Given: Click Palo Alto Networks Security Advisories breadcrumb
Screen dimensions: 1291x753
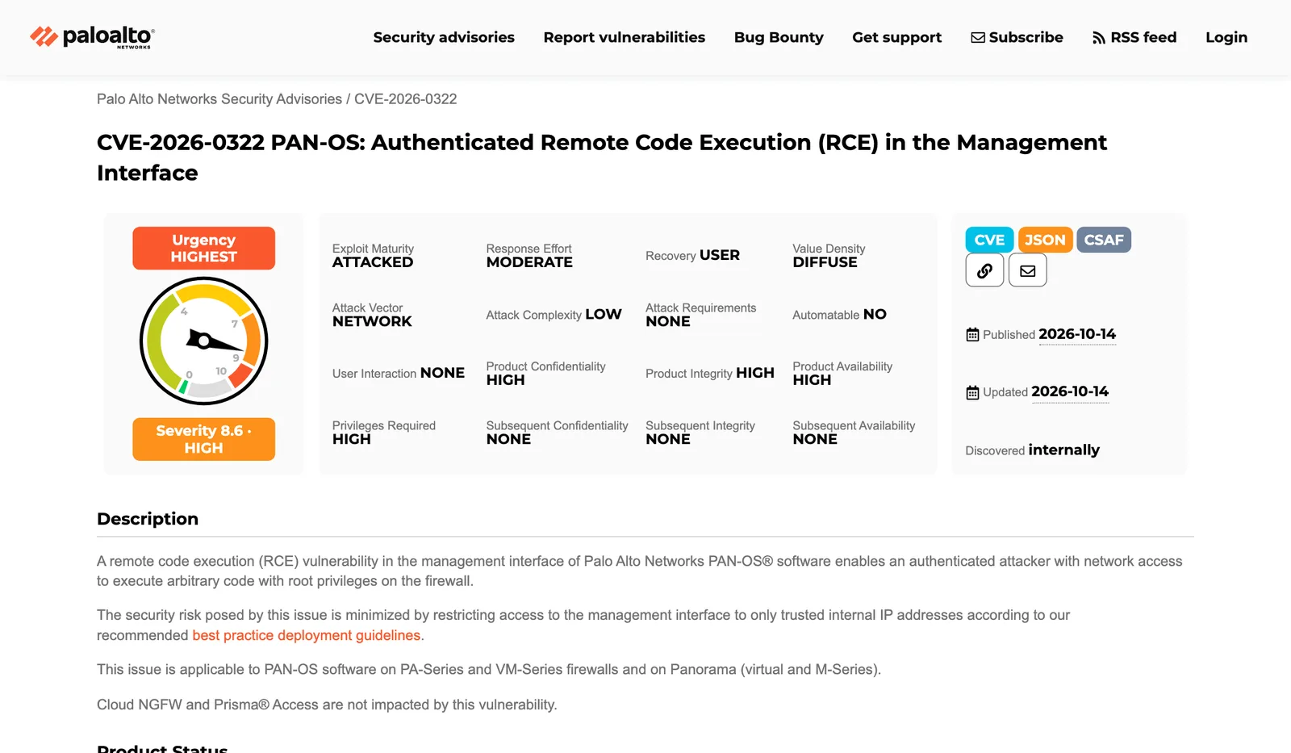Looking at the screenshot, I should (x=219, y=99).
